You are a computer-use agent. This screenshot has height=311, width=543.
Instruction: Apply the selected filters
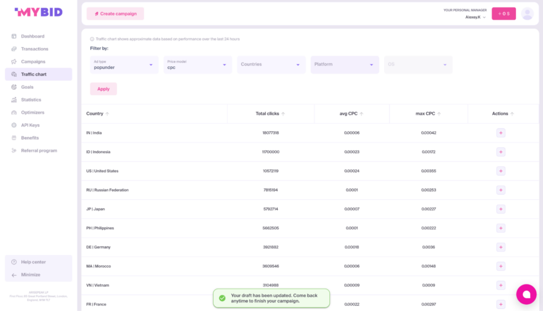pos(103,89)
